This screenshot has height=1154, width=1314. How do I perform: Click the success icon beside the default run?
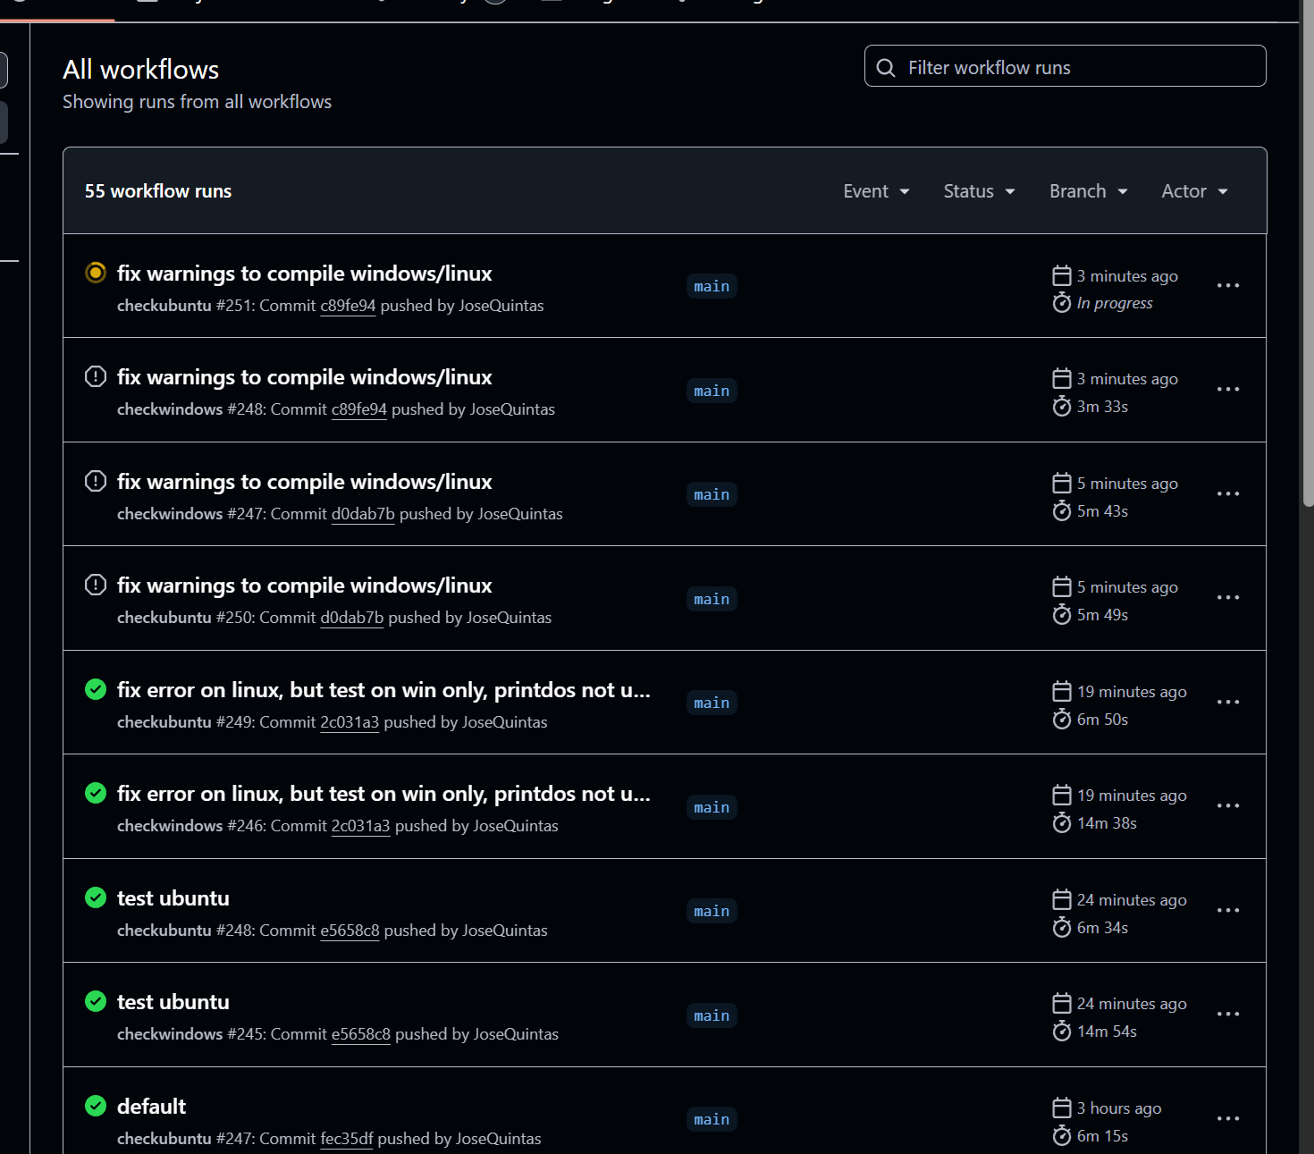[x=95, y=1106]
